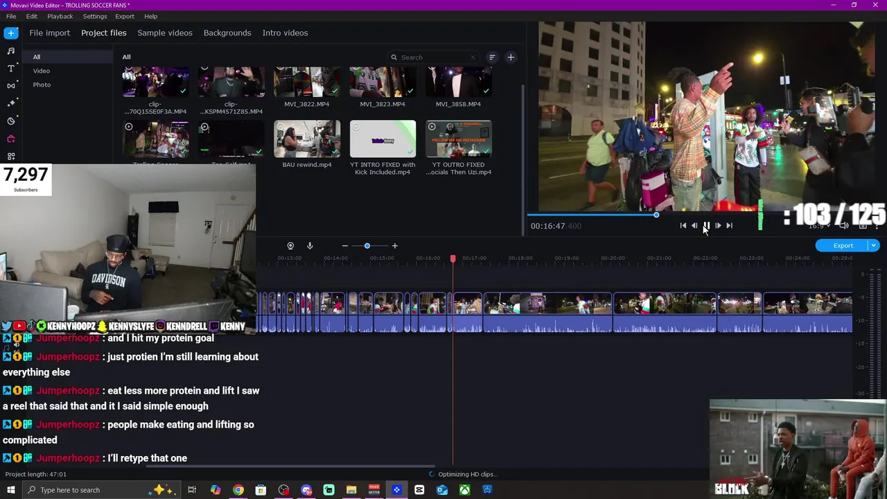The image size is (887, 499).
Task: Open the Windows Start menu
Action: point(11,490)
